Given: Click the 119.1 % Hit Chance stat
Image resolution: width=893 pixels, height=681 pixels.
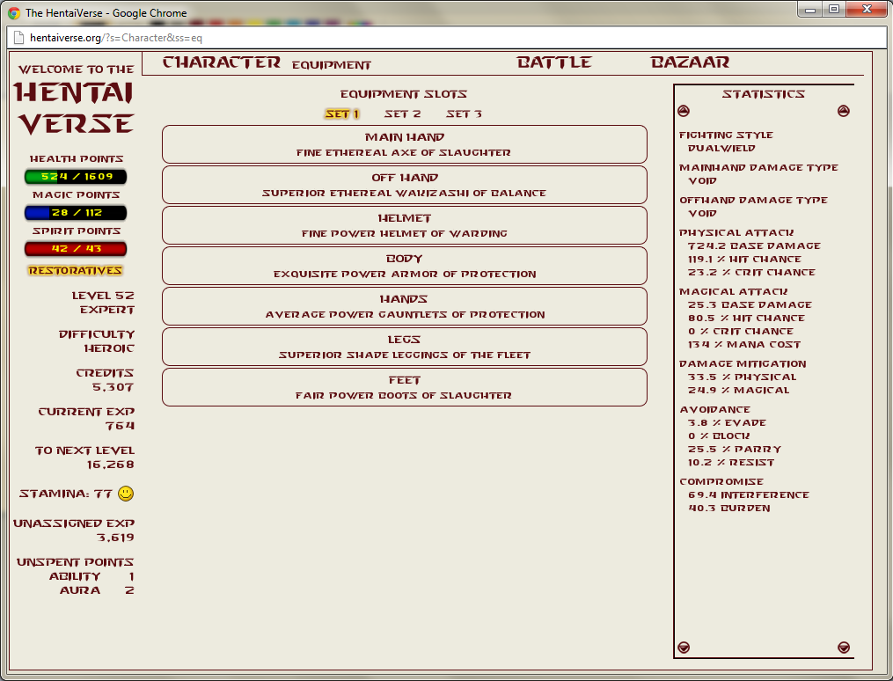Looking at the screenshot, I should pos(744,259).
